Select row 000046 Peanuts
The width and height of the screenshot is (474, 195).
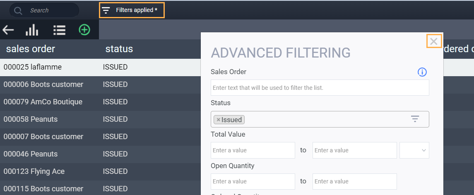[100, 154]
